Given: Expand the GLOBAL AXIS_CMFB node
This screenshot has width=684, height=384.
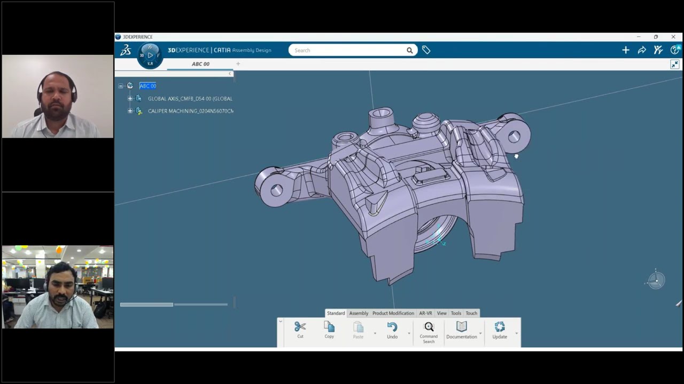Looking at the screenshot, I should click(130, 99).
